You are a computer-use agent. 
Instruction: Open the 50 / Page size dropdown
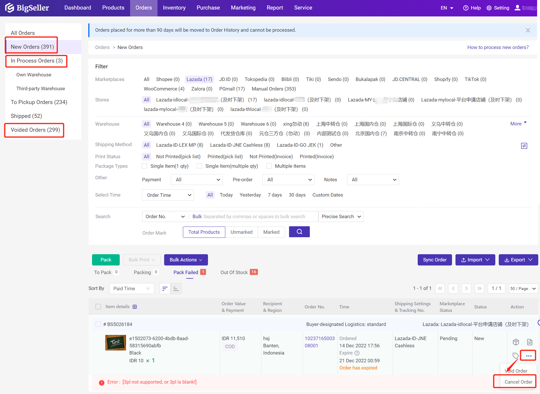coord(523,289)
